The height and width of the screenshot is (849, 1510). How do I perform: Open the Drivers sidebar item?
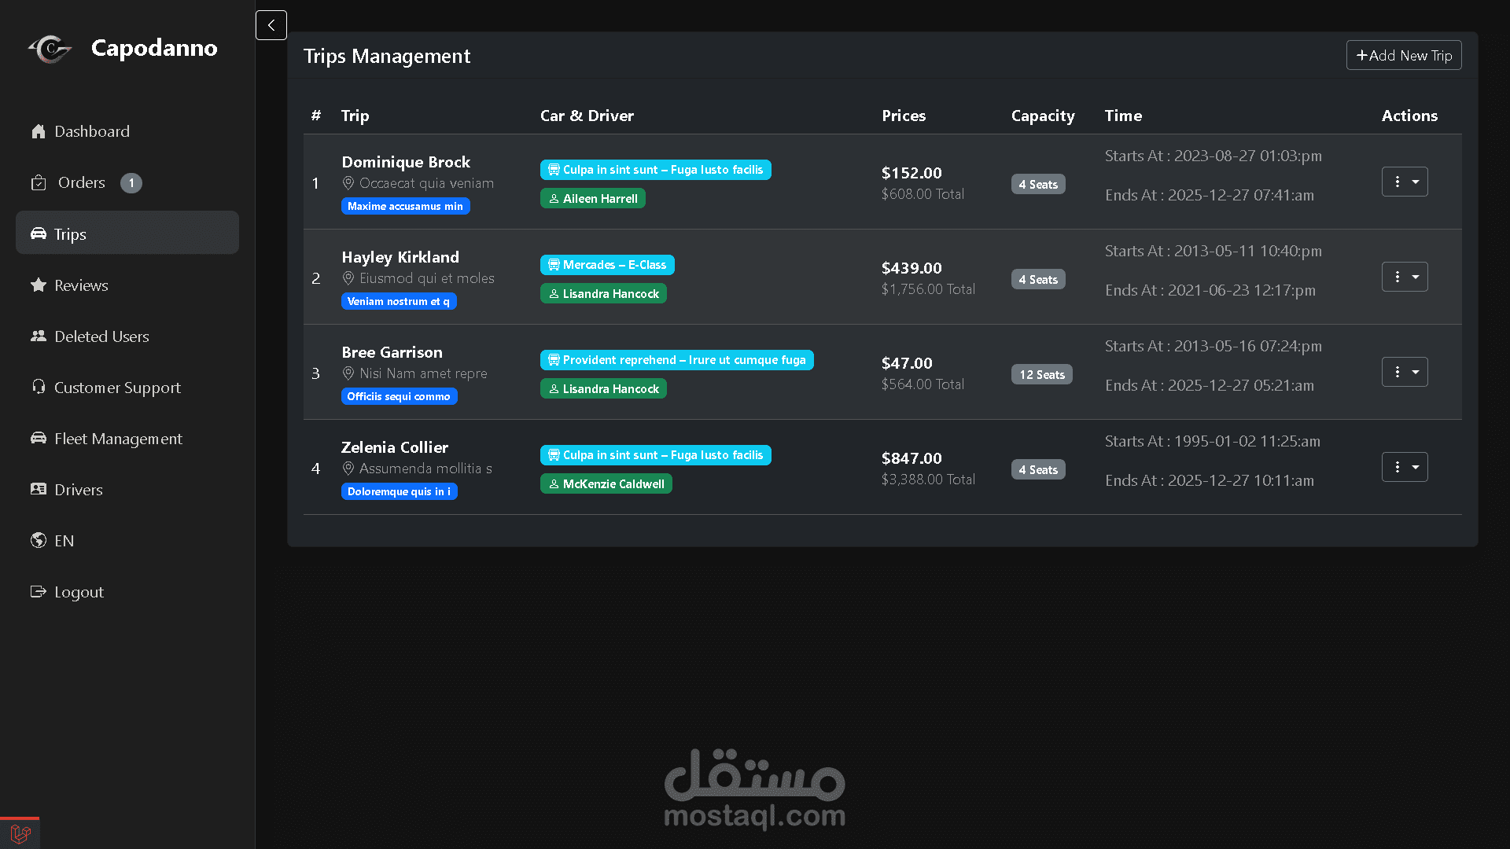[x=78, y=490]
